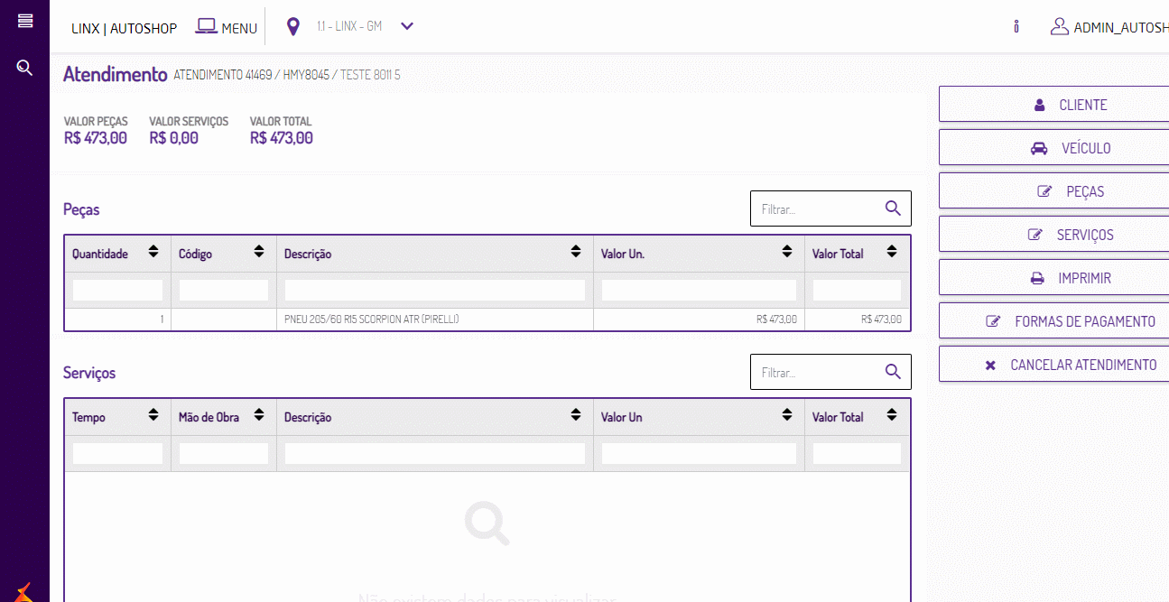The height and width of the screenshot is (602, 1169).
Task: Click Valor Un column filter box in Serviços
Action: click(699, 453)
